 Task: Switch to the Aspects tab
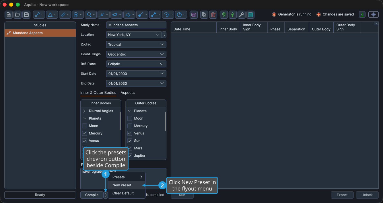tap(128, 93)
